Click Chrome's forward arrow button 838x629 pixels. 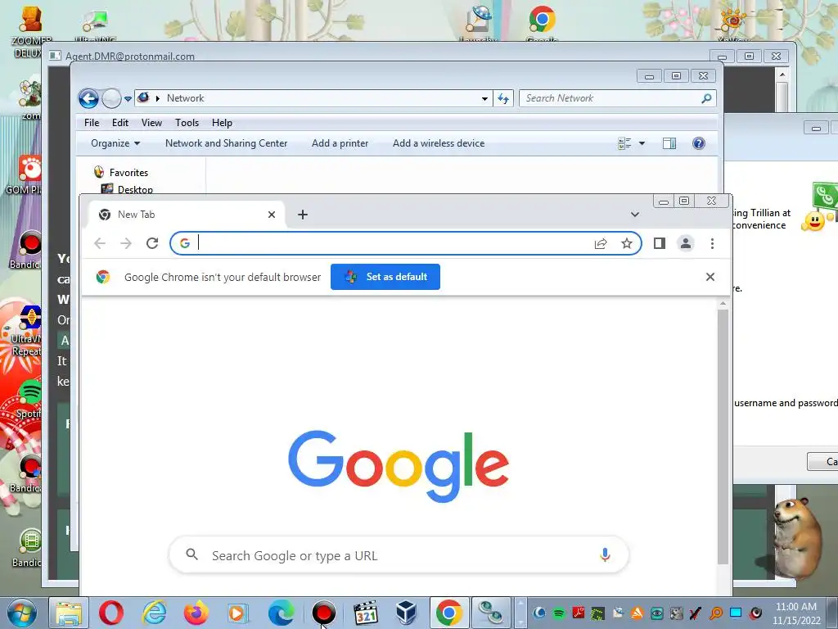coord(126,243)
